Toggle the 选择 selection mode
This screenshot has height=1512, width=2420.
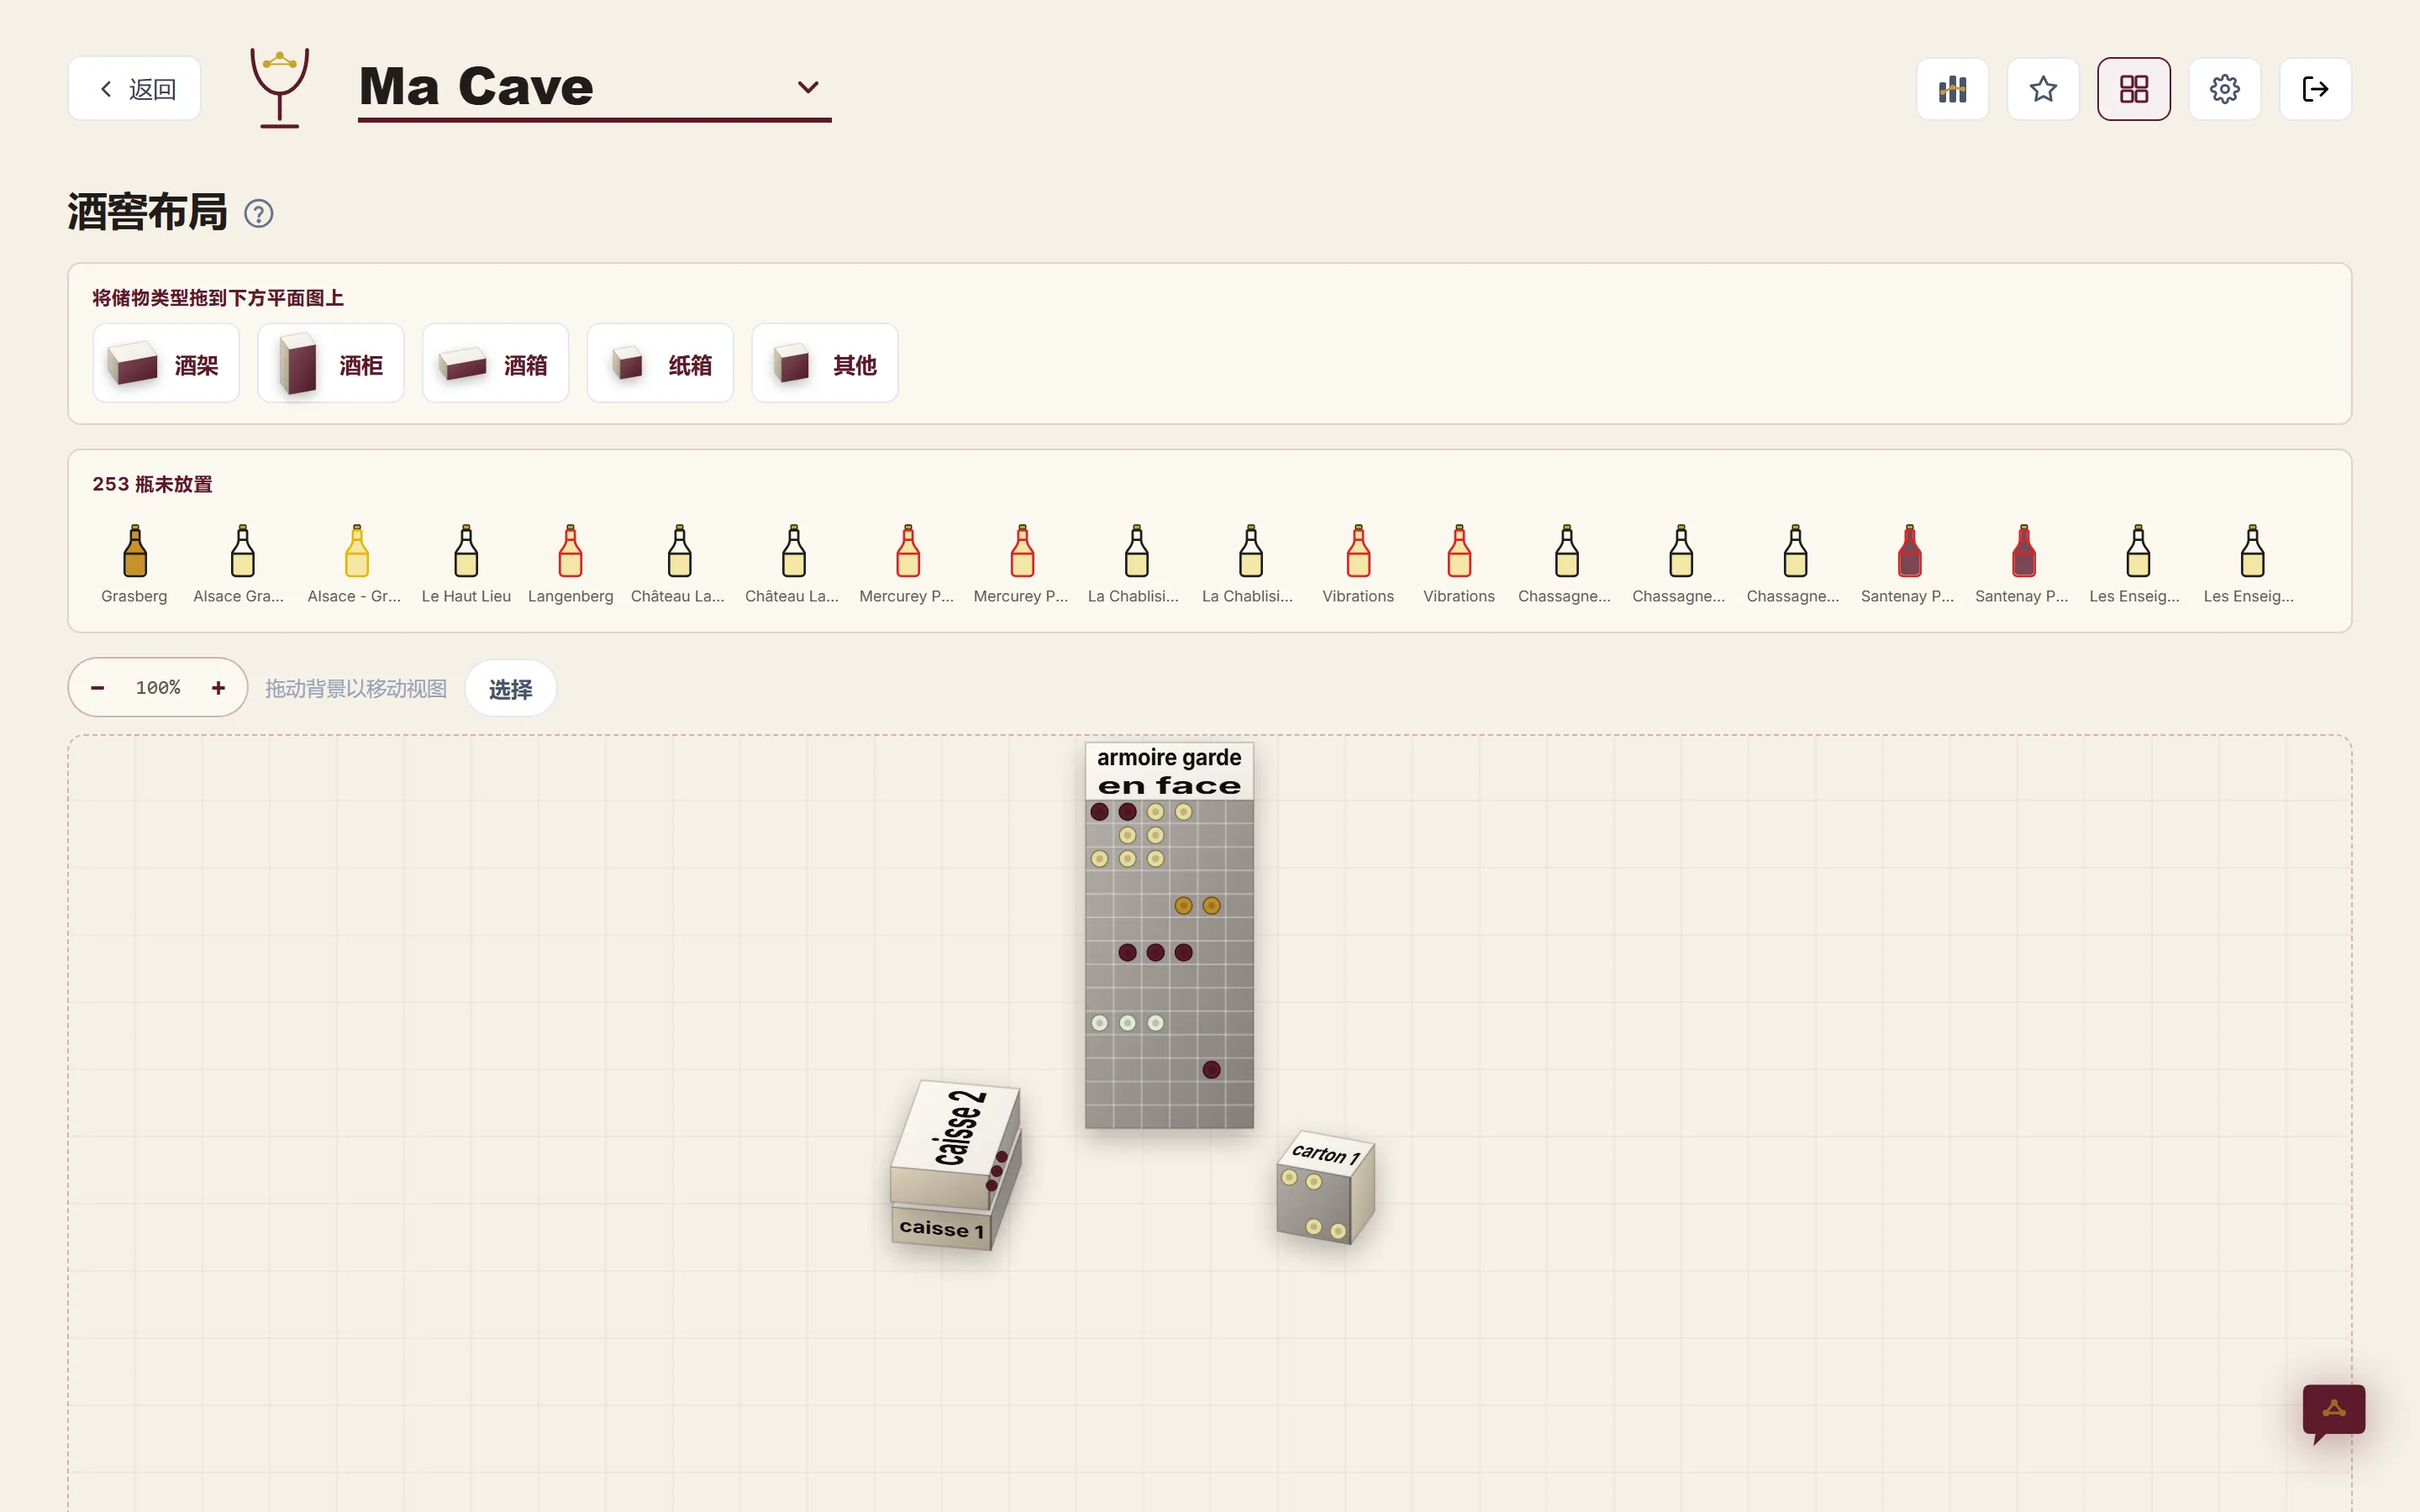pos(511,689)
